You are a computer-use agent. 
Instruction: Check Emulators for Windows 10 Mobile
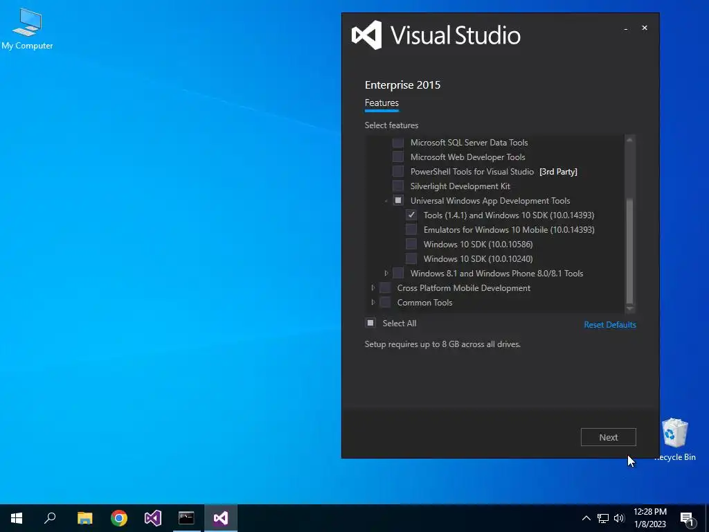pos(411,229)
